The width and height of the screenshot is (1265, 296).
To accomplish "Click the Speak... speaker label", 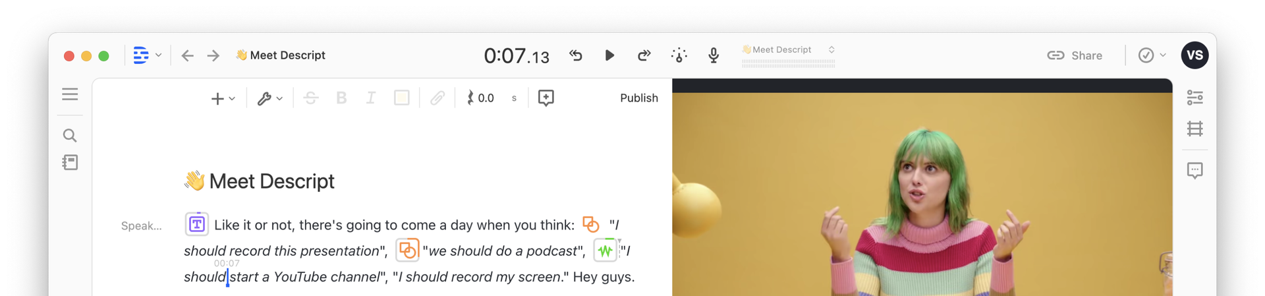I will point(142,225).
